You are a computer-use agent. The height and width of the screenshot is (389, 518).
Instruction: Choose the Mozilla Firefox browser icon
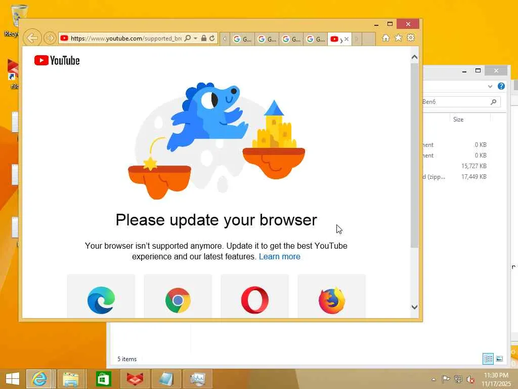click(332, 300)
